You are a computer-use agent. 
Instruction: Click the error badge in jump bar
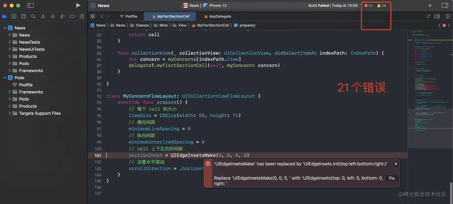tap(444, 25)
